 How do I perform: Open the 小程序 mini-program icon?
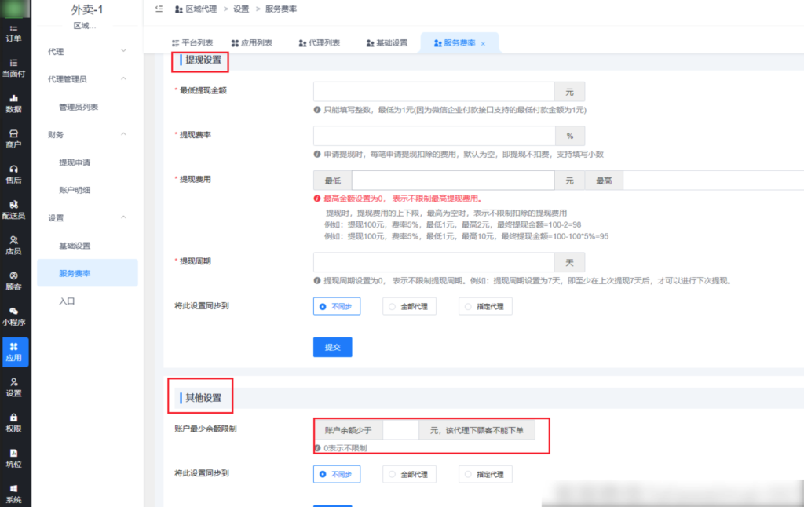point(13,317)
